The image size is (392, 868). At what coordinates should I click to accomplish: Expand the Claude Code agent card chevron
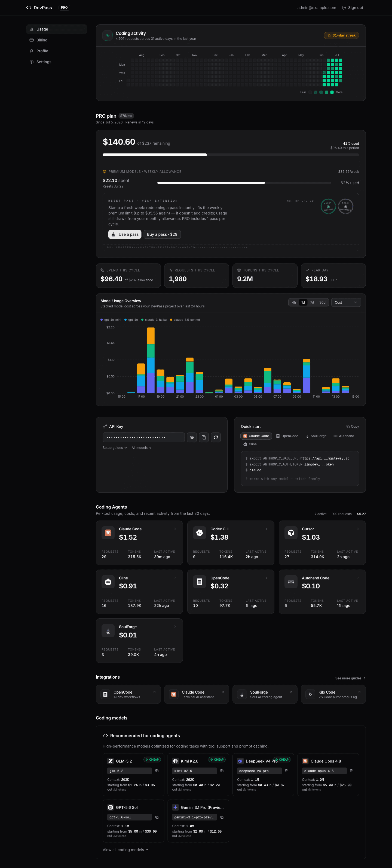(175, 529)
